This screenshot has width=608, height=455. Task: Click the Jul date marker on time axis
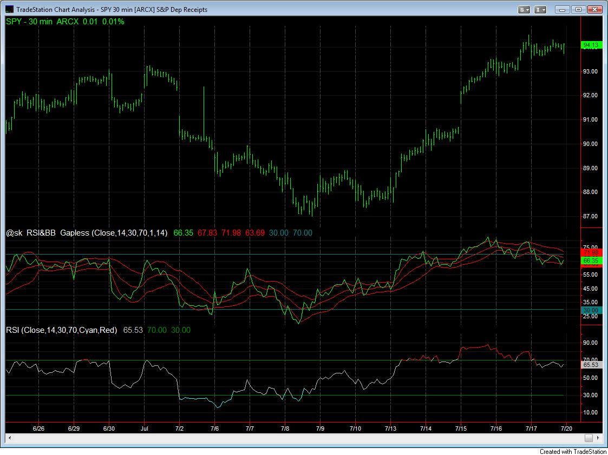point(144,429)
